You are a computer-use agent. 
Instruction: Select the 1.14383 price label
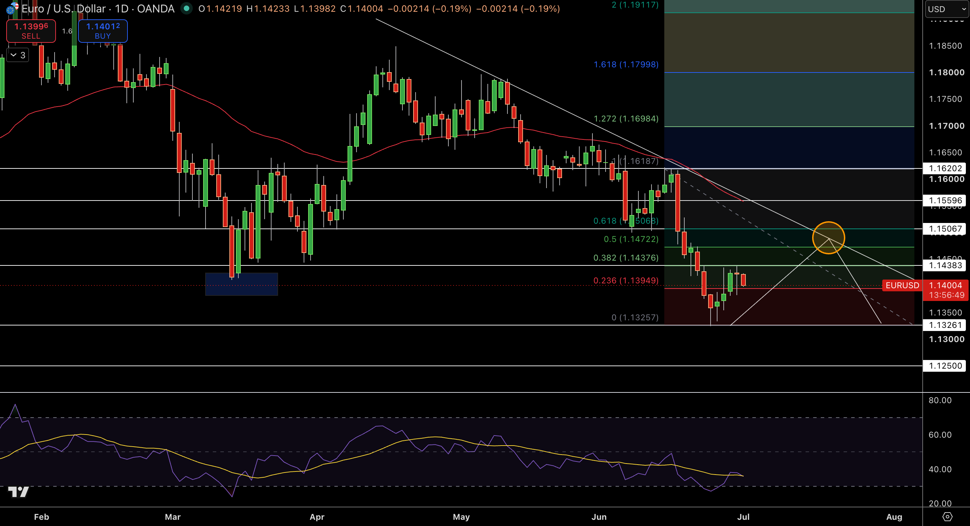point(944,265)
